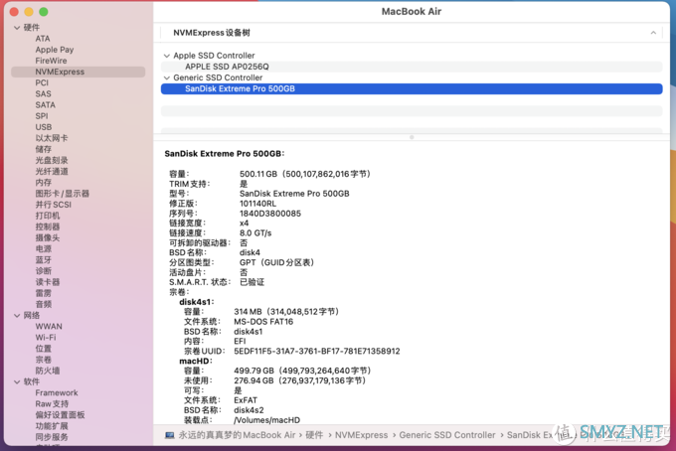
Task: Select NVMExpress in the sidebar
Action: [78, 72]
